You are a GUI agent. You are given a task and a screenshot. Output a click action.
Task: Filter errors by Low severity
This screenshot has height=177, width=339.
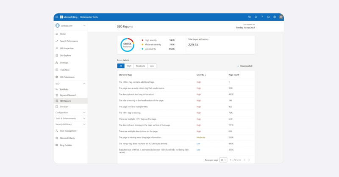click(x=152, y=66)
